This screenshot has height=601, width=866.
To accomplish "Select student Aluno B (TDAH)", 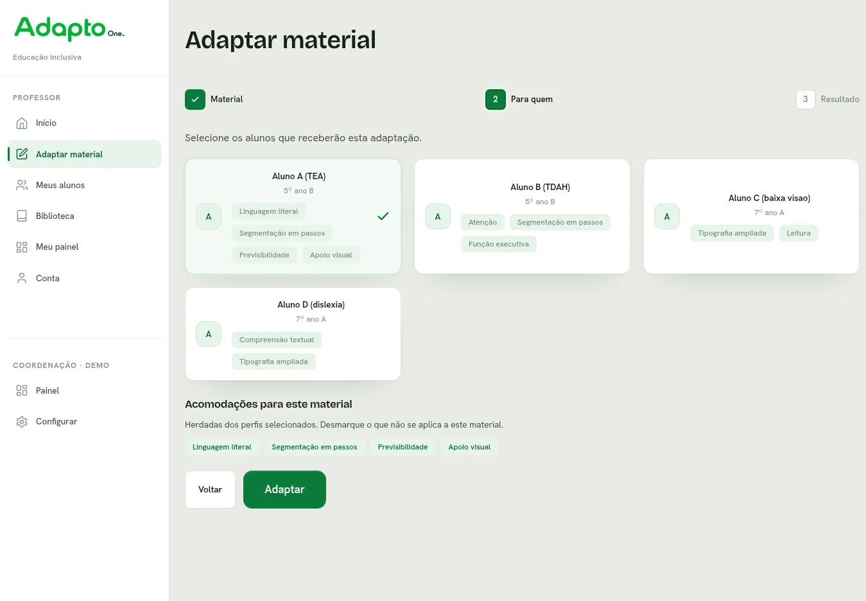I will [x=522, y=216].
